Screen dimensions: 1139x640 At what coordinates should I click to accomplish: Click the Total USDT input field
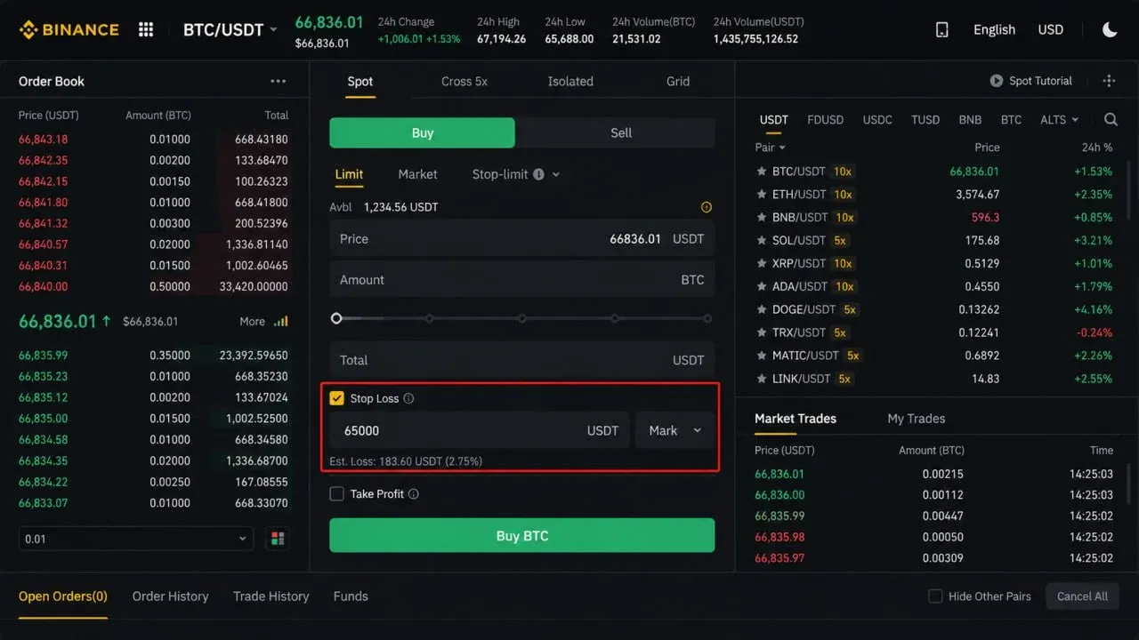[521, 360]
